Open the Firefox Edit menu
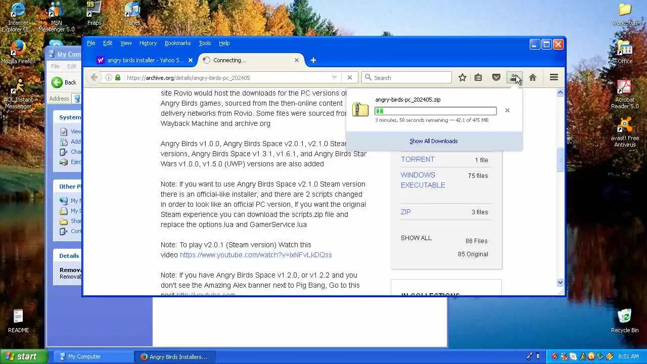 click(108, 43)
